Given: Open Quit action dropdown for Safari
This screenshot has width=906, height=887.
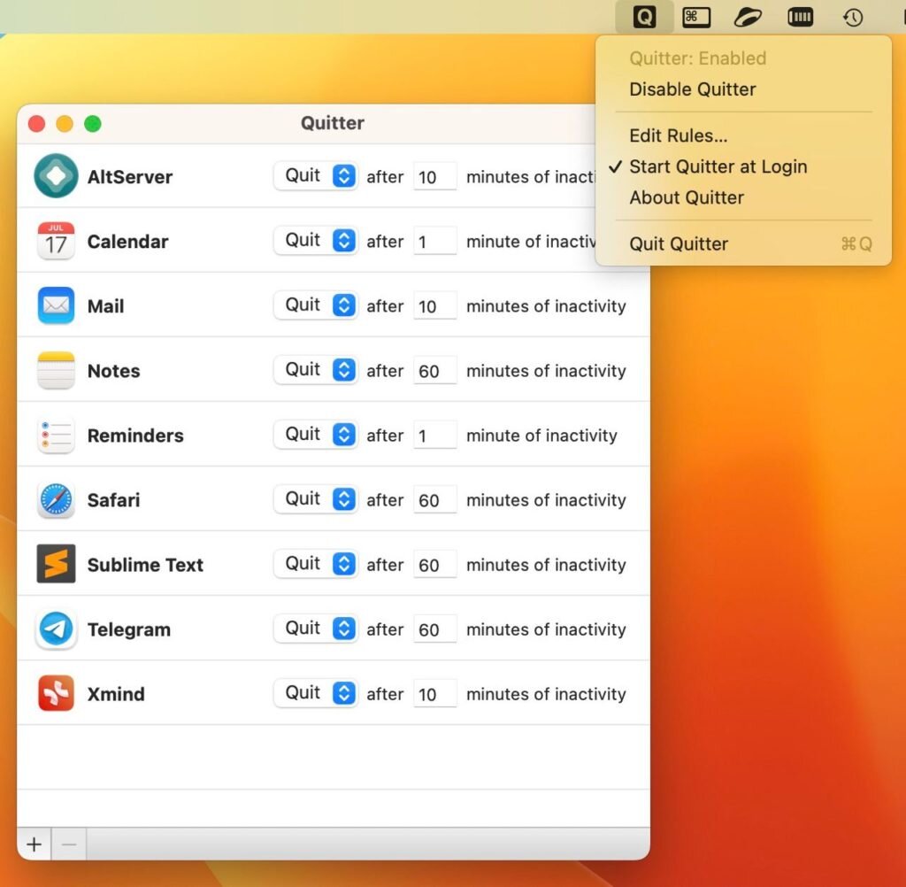Looking at the screenshot, I should tap(316, 499).
